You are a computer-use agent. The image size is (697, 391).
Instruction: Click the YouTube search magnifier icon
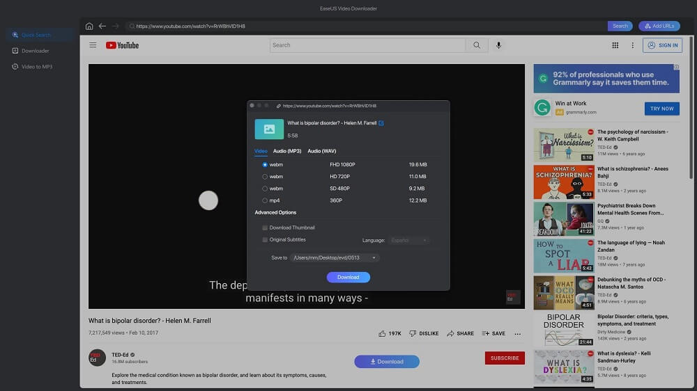pos(477,45)
